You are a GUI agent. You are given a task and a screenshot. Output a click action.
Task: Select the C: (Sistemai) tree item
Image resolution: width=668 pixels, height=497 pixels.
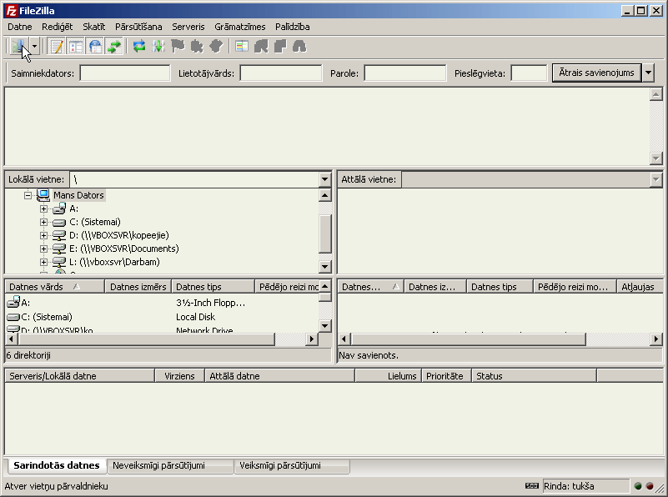tap(95, 222)
